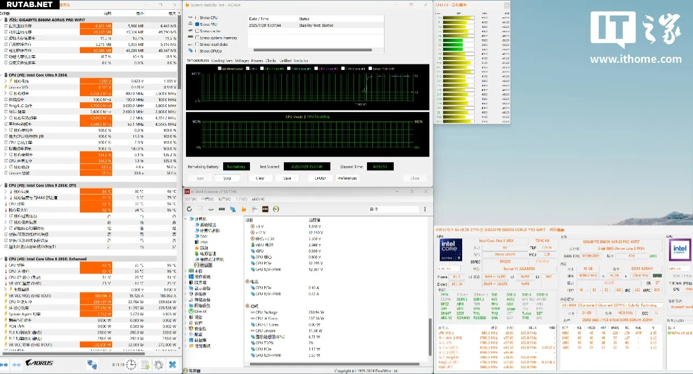Open HWiNFO sensor settings gear icon
The image size is (693, 374).
click(x=159, y=364)
